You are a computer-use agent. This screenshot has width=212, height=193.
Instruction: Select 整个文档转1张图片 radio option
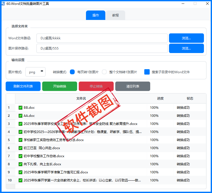point(104,72)
